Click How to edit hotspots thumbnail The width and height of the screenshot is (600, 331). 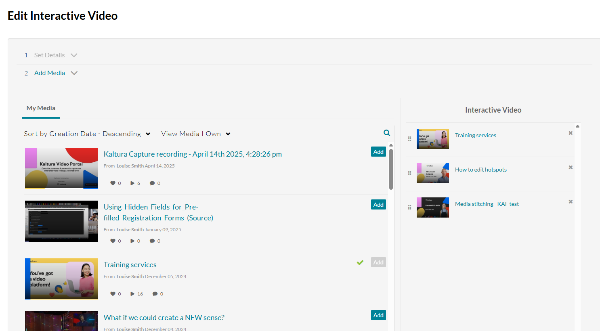pyautogui.click(x=433, y=173)
